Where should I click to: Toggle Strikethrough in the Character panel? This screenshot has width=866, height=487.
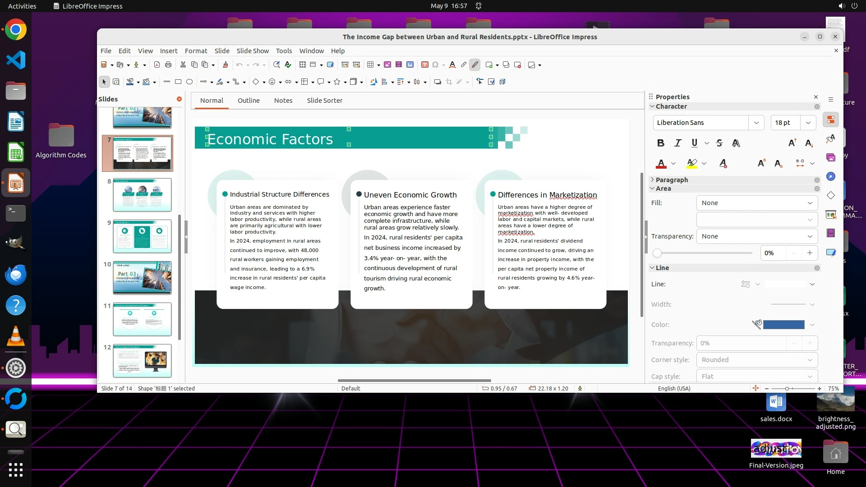click(x=719, y=143)
